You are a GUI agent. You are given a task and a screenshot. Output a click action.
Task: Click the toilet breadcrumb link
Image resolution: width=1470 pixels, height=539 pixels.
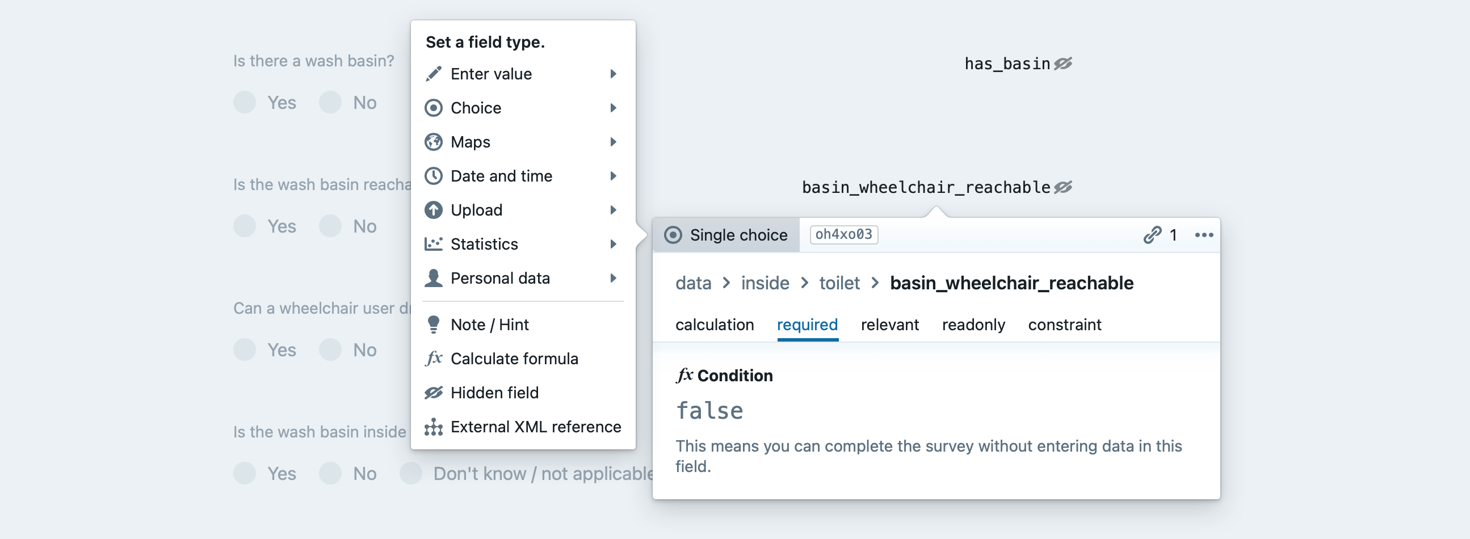click(839, 284)
